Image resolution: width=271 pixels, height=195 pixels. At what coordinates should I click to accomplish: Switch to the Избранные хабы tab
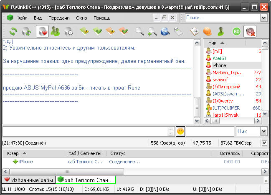coord(28,180)
